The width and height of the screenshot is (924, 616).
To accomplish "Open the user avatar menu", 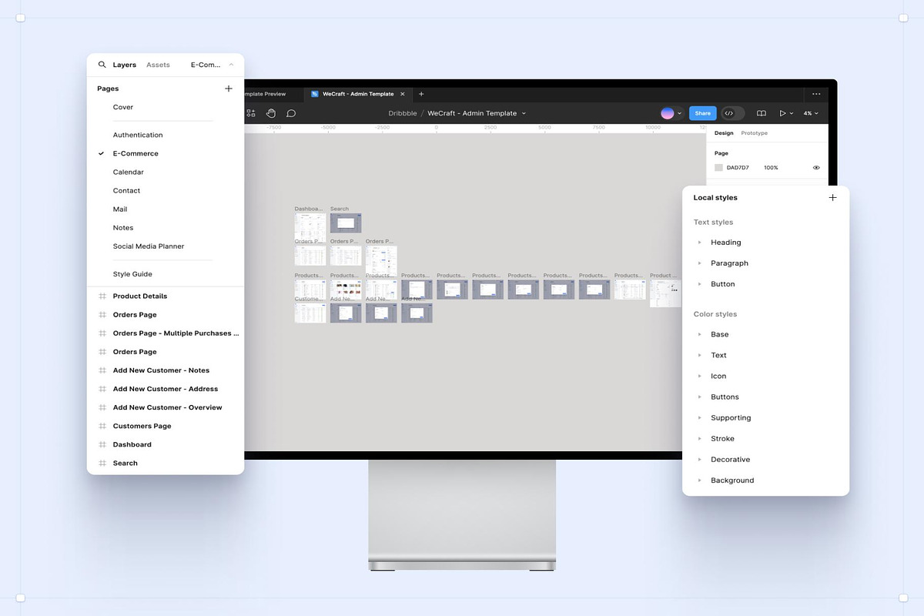I will tap(668, 113).
